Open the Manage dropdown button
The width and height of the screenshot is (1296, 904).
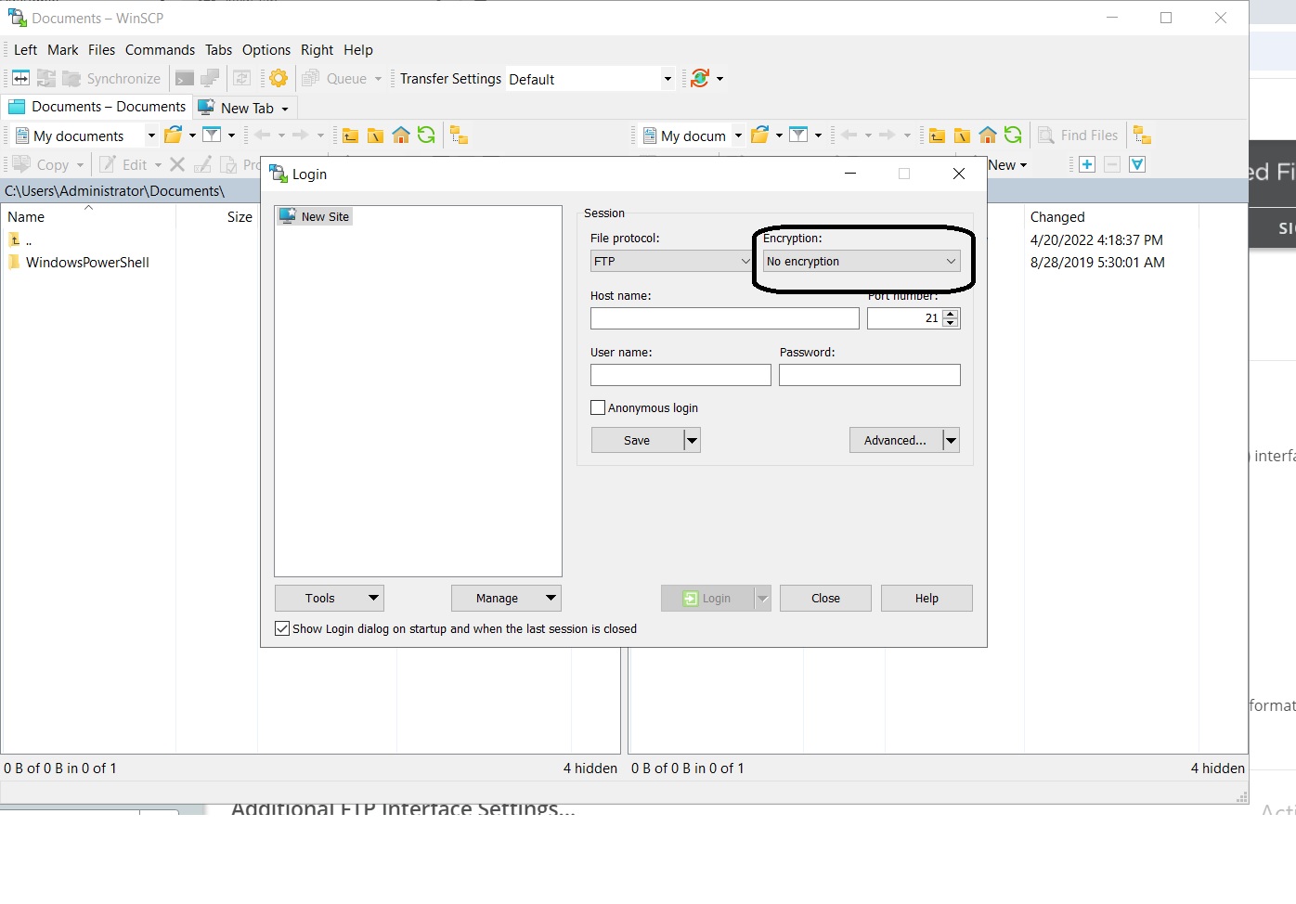pyautogui.click(x=506, y=599)
